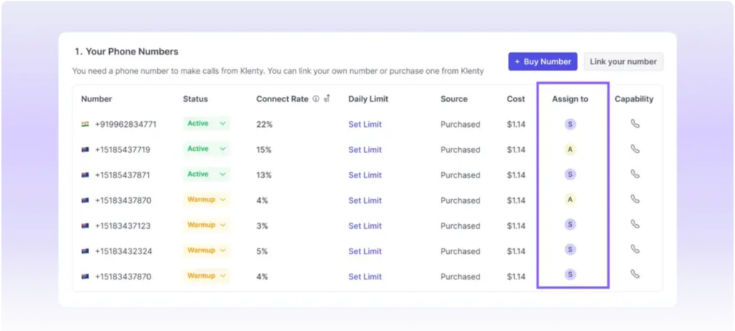Expand the Active status dropdown for +15185437871

(x=223, y=174)
